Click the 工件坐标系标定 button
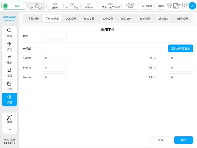 point(180,48)
